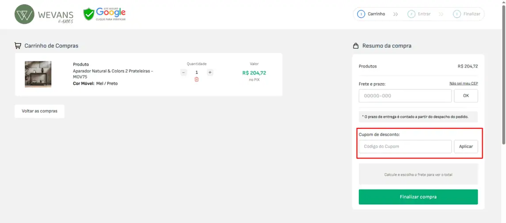Image resolution: width=506 pixels, height=223 pixels.
Task: Open the Aparador product thumbnail
Action: coord(38,75)
